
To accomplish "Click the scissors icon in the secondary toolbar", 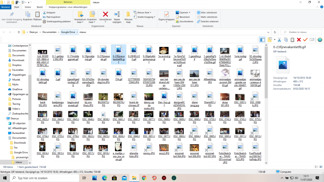I will coord(279,39).
